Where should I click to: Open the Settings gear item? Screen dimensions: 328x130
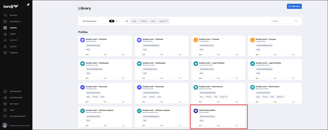click(x=5, y=104)
